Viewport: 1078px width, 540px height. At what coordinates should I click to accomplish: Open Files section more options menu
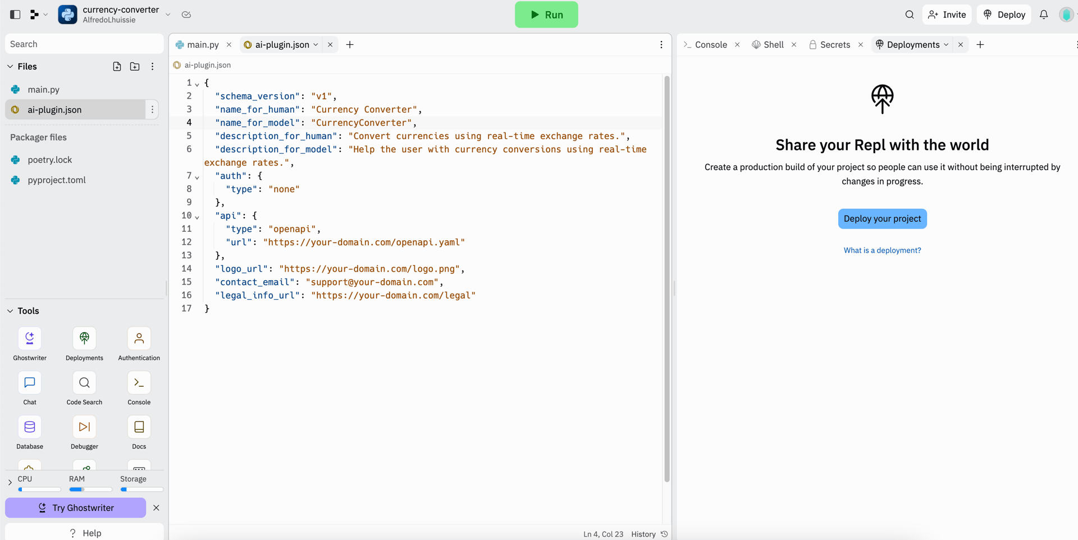tap(152, 66)
